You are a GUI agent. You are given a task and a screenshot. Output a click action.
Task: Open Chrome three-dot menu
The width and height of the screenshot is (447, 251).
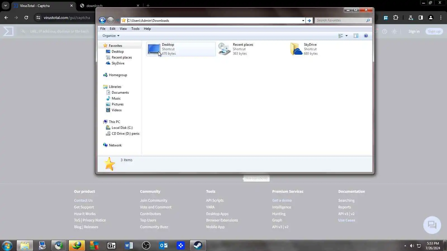(x=441, y=18)
